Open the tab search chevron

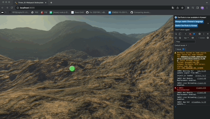point(207,3)
